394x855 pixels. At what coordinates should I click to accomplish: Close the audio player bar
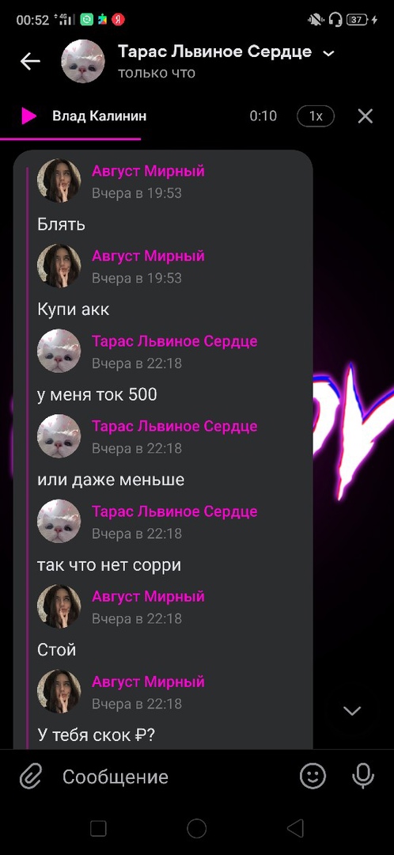point(365,116)
